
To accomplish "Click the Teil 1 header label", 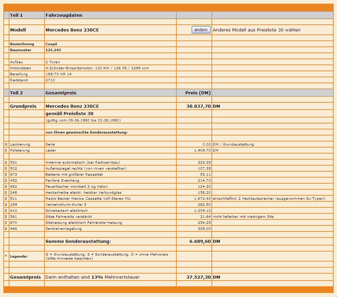I will (16, 15).
